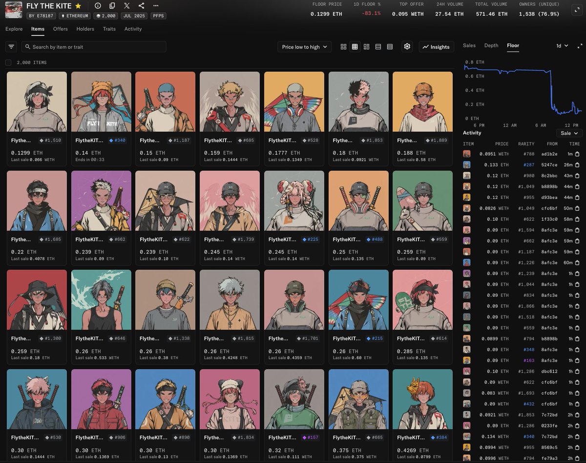
Task: Click the copy icon in the header
Action: (x=112, y=6)
